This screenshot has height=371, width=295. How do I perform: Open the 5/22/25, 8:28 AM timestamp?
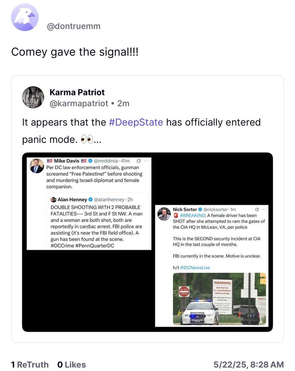249,365
